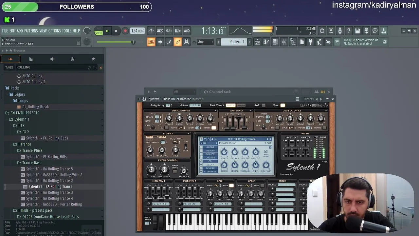Toggle the metronome icon in the toolbar

(x=151, y=31)
